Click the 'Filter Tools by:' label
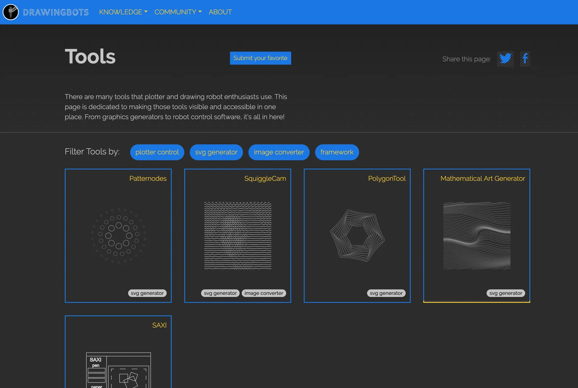 point(92,152)
